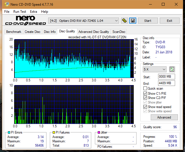185x152 pixels.
Task: Click the Start button
Action: pos(148,21)
